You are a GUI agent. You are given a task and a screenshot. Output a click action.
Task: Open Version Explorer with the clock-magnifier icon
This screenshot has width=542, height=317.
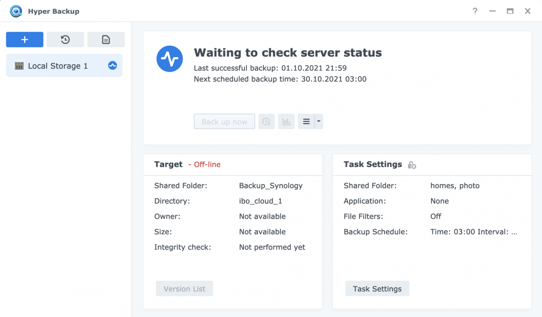[266, 121]
